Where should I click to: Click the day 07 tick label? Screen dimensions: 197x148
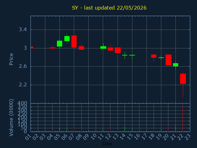(x=72, y=137)
